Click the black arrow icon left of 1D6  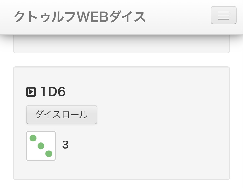click(31, 92)
